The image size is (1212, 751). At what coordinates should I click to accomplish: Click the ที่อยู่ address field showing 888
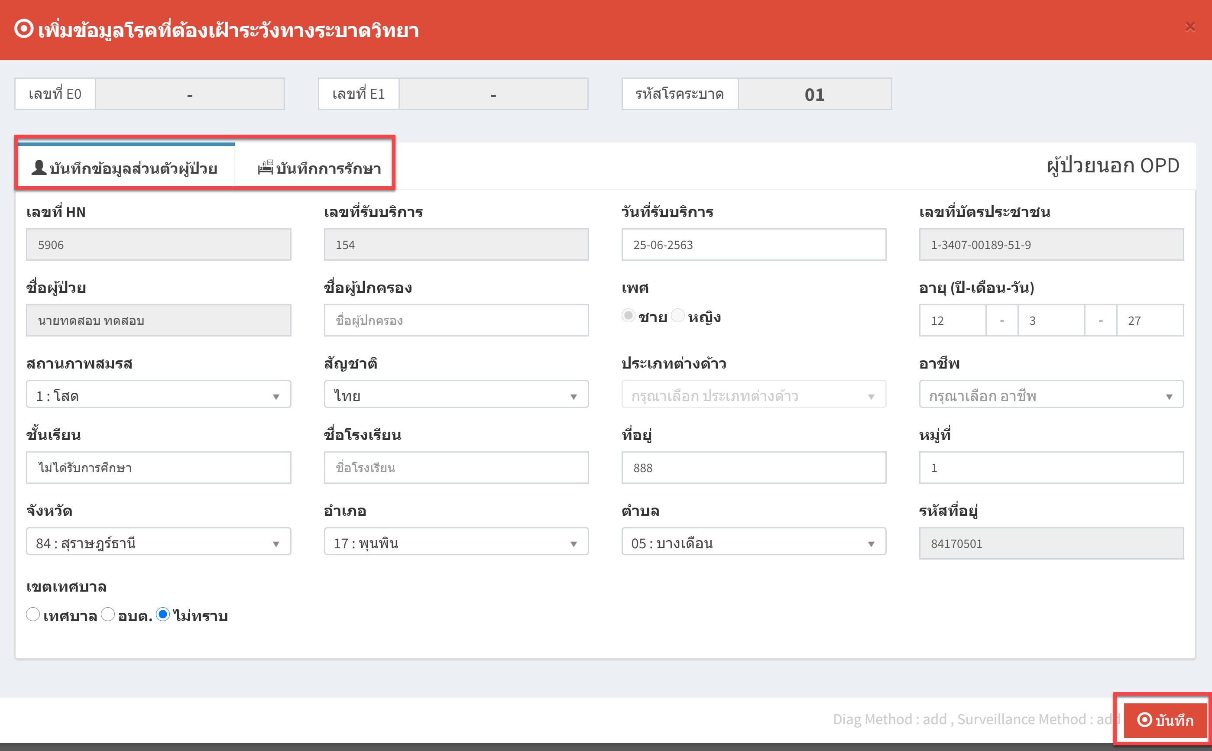click(754, 467)
